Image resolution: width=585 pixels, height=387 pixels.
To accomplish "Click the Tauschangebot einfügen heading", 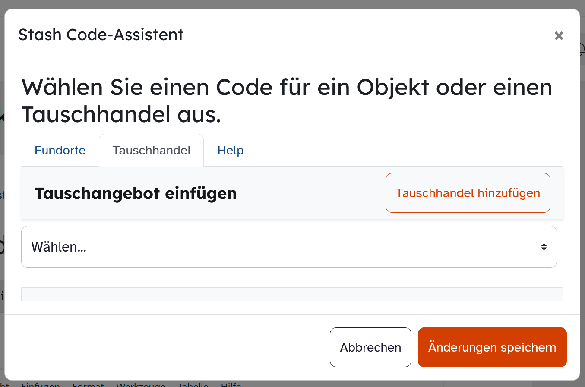I will (136, 193).
